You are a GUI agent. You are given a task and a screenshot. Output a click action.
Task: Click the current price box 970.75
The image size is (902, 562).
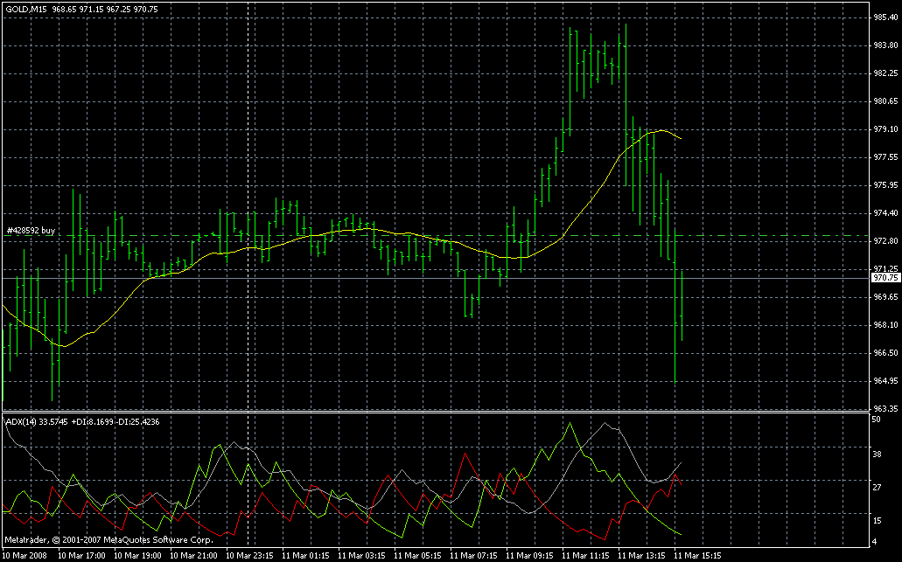coord(885,278)
